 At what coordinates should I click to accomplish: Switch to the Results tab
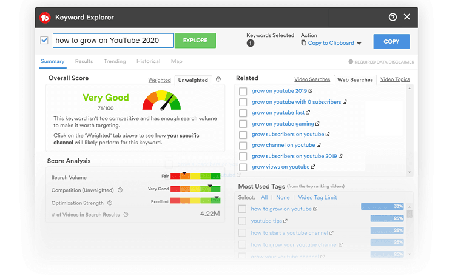tap(84, 61)
